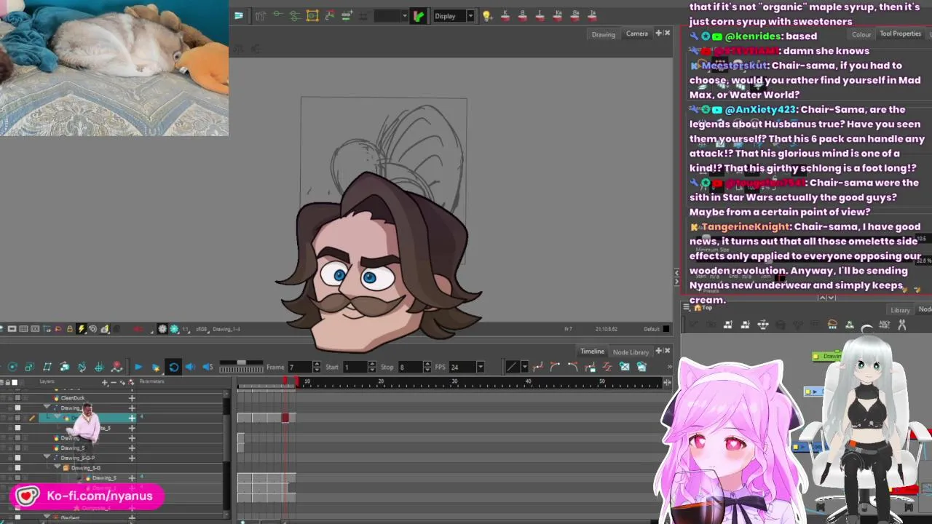932x524 pixels.
Task: Click the cyan flower icon in Camera status bar
Action: coord(174,329)
